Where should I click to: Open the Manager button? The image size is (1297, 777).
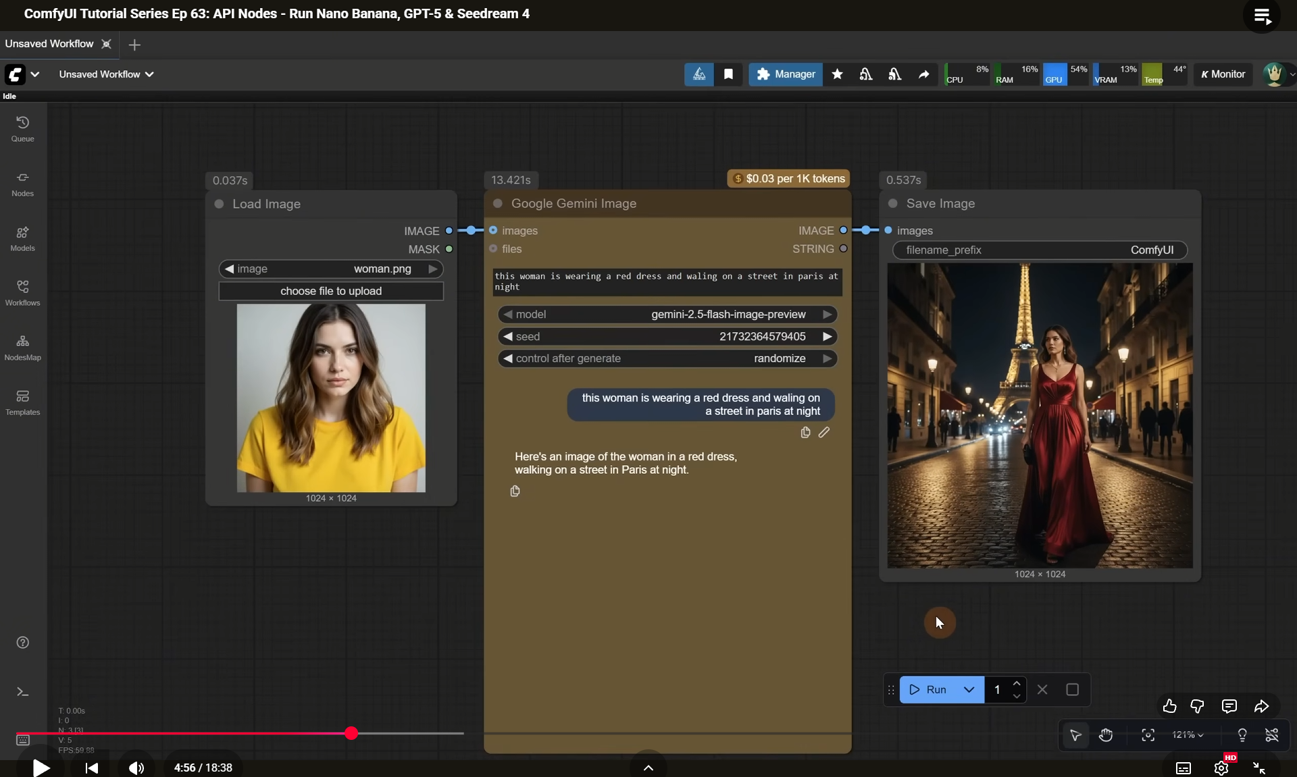(785, 74)
